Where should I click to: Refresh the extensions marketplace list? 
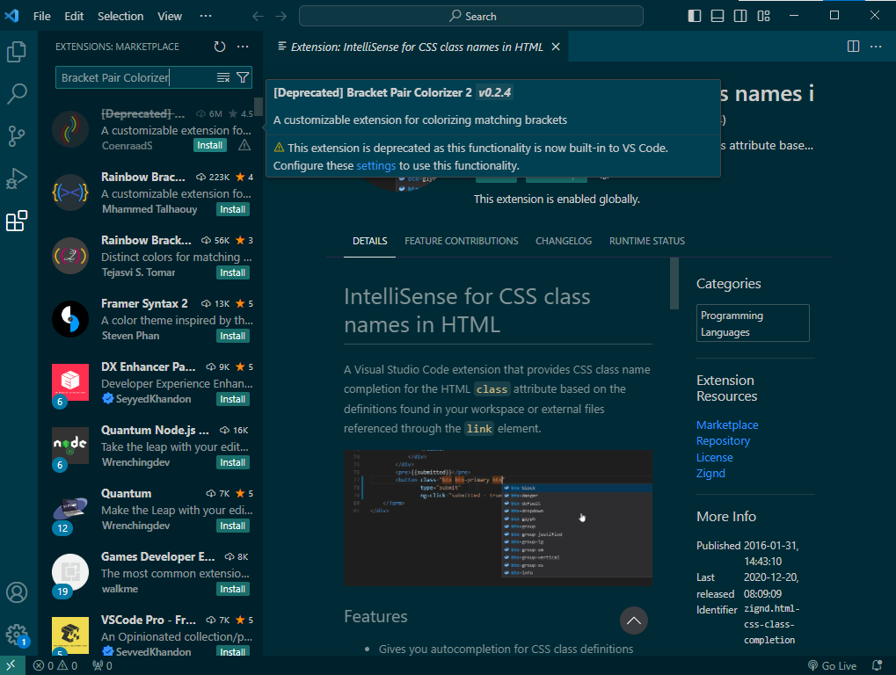(x=220, y=47)
